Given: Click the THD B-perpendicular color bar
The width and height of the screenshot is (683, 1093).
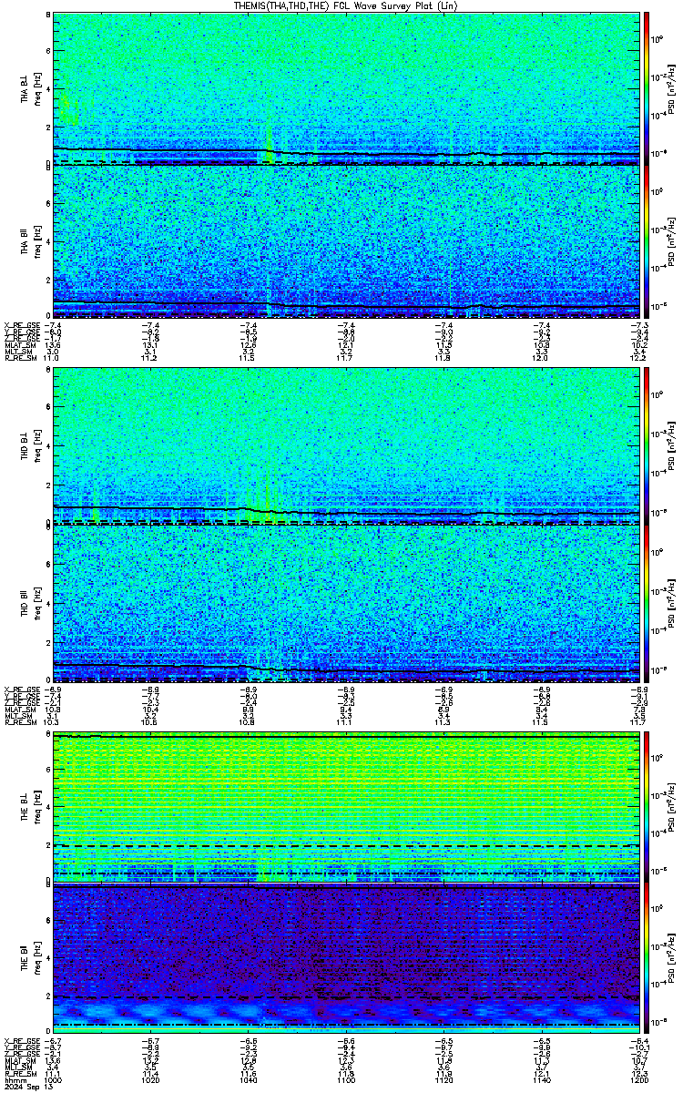Looking at the screenshot, I should click(x=647, y=446).
